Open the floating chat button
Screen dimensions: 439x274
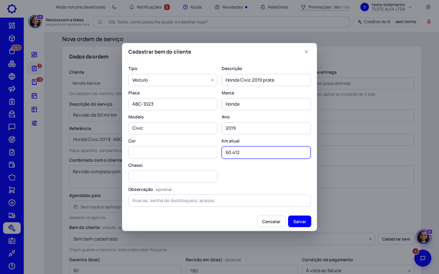[x=423, y=258]
